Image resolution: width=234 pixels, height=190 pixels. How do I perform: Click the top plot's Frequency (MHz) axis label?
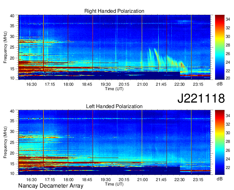5,47
